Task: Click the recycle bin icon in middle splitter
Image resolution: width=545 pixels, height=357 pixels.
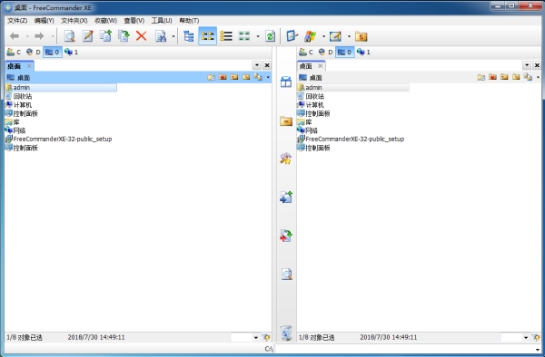Action: 286,333
